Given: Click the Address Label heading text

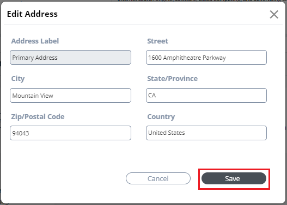Looking at the screenshot, I should [x=35, y=41].
